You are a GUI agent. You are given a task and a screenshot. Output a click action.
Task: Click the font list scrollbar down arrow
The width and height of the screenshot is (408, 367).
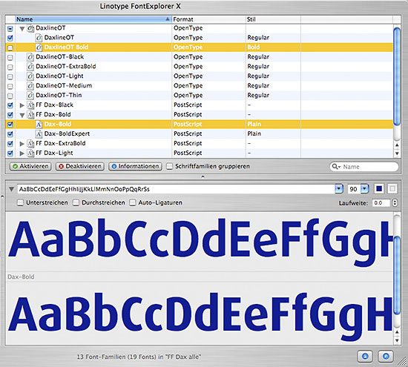click(x=397, y=153)
